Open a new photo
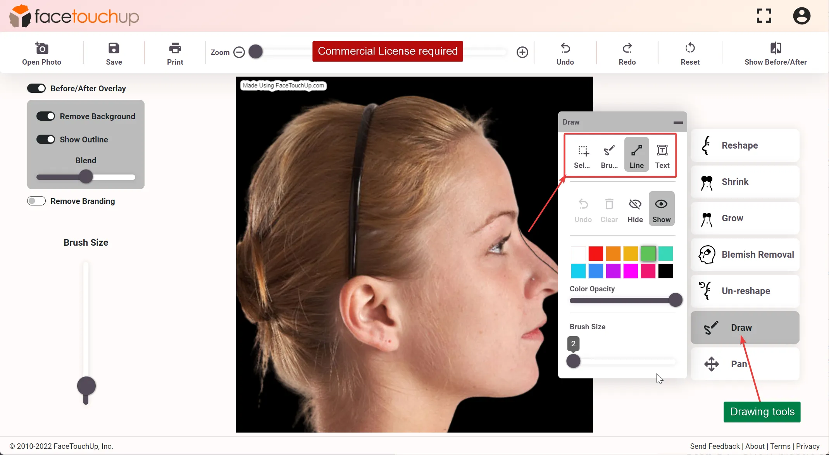Image resolution: width=829 pixels, height=455 pixels. (x=41, y=53)
